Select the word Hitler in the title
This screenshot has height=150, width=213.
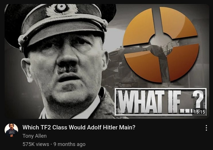[x=110, y=127]
